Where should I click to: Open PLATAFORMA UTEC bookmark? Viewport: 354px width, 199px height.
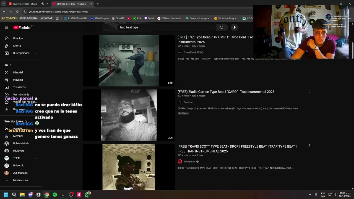[x=76, y=19]
